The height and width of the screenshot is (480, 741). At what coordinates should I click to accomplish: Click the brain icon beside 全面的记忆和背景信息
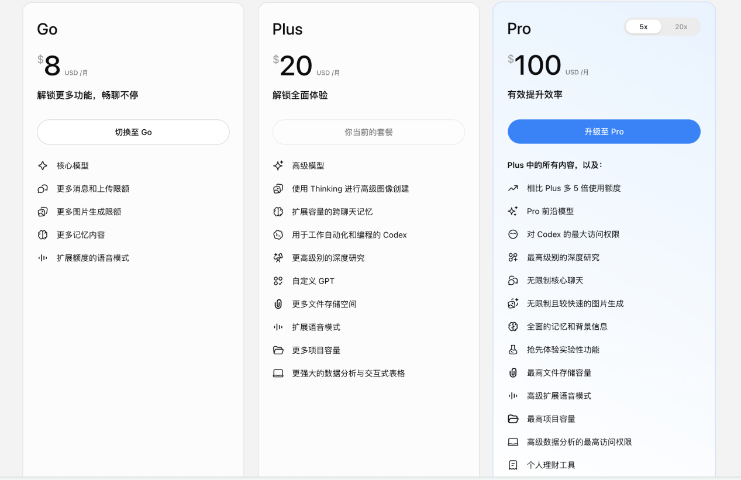click(513, 327)
